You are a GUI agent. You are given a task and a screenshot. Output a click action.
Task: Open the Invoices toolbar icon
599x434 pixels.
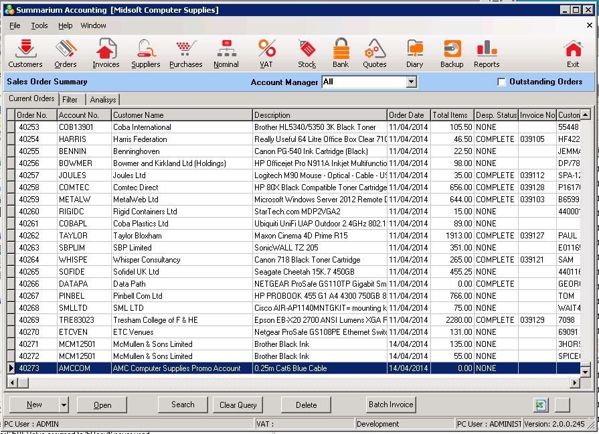pos(106,54)
